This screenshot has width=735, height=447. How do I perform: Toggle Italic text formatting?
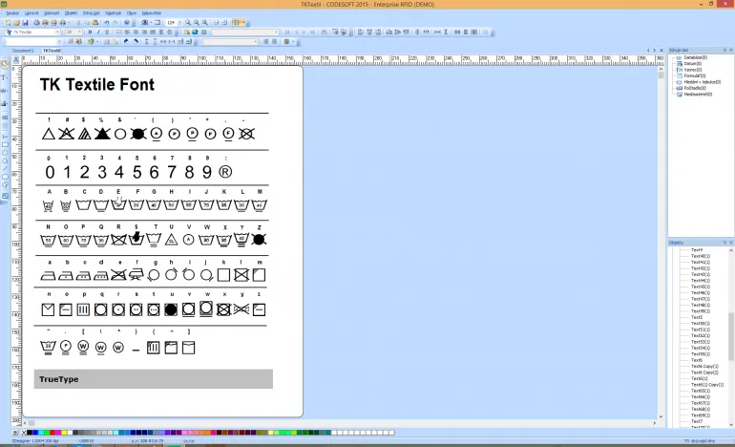pos(98,32)
